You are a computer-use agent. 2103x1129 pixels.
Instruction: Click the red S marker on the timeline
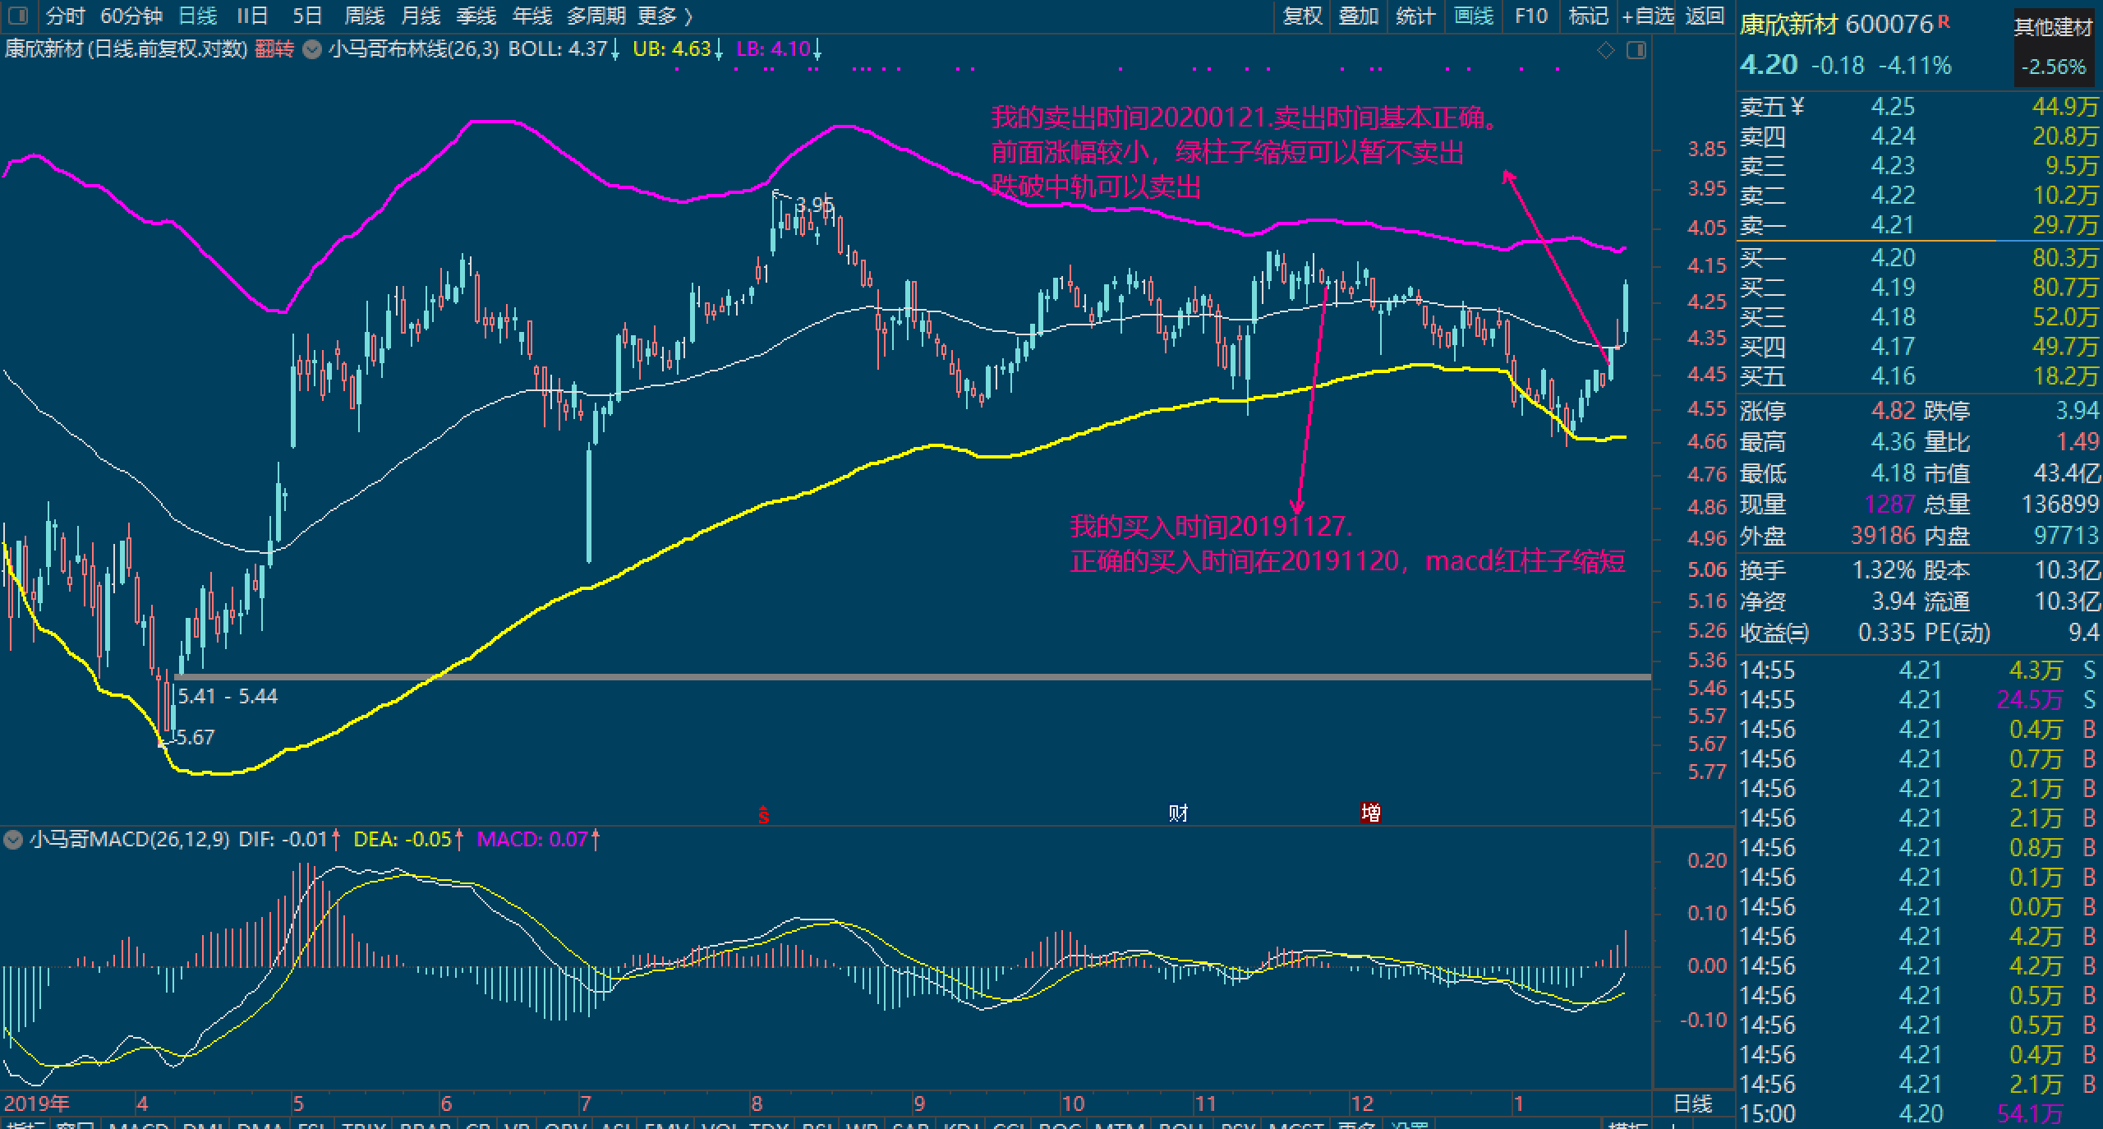click(x=764, y=815)
